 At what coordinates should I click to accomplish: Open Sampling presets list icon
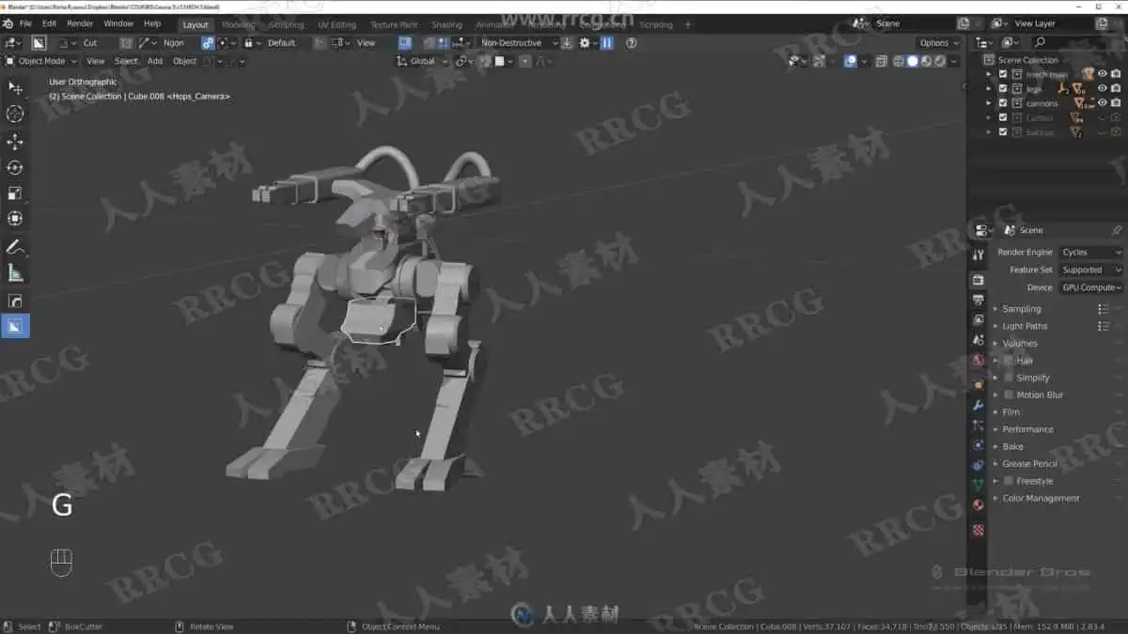1104,309
